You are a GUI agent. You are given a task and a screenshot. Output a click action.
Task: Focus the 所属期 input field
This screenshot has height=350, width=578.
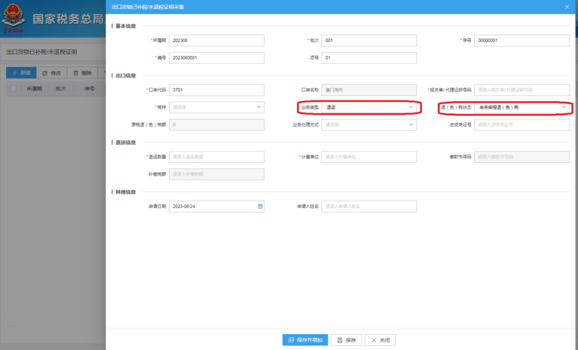pos(216,41)
